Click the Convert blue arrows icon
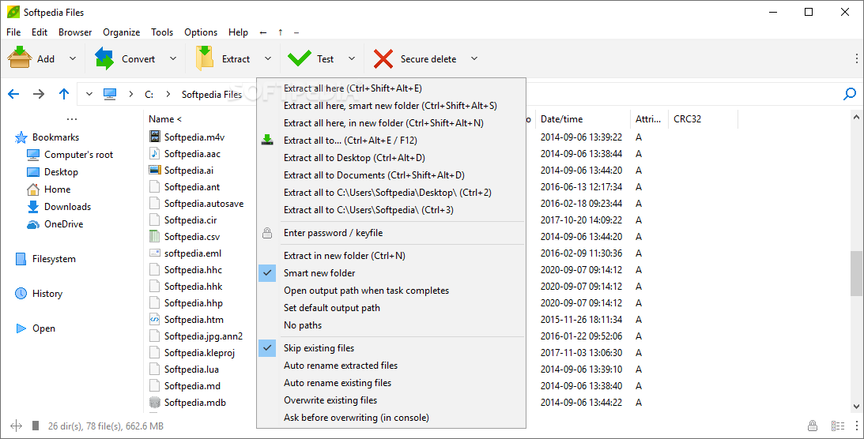Screen dimensions: 864x439 coord(104,58)
